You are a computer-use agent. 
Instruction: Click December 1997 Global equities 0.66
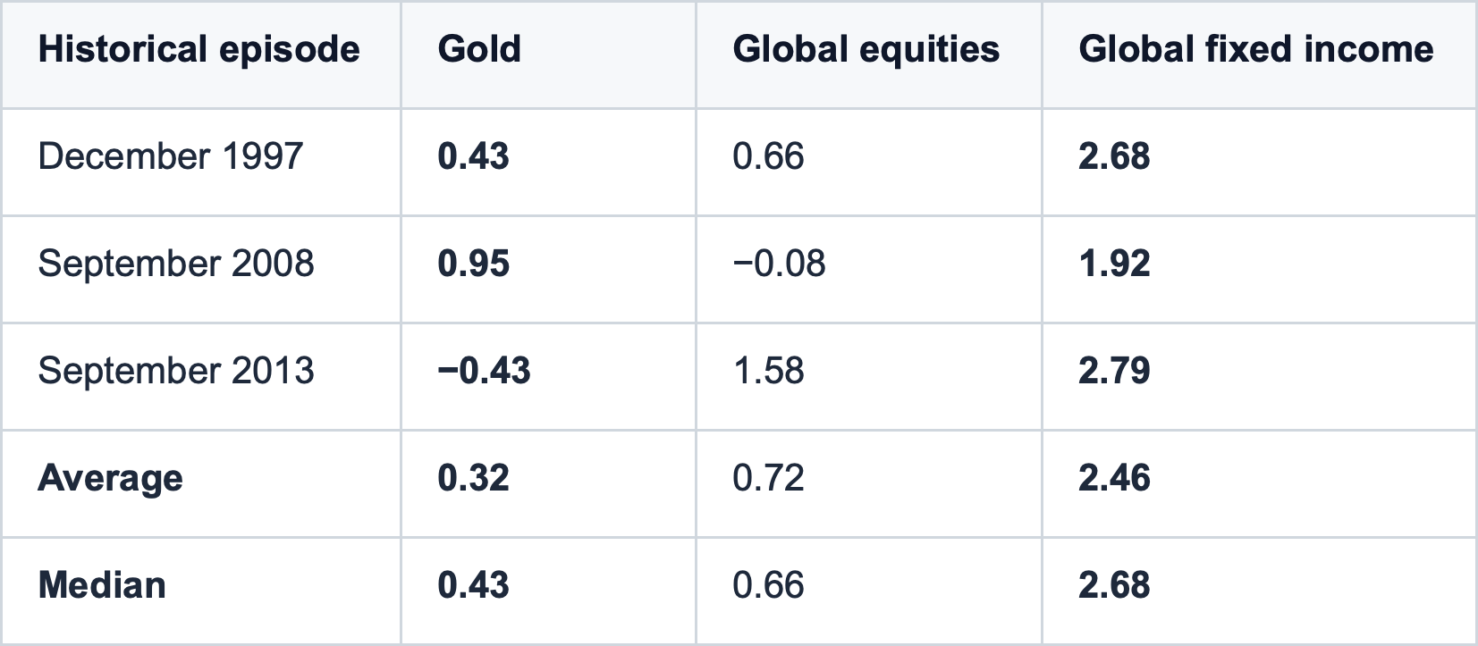point(768,156)
